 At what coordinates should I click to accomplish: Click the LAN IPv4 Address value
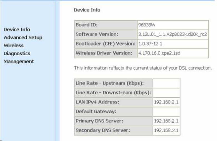point(166,102)
